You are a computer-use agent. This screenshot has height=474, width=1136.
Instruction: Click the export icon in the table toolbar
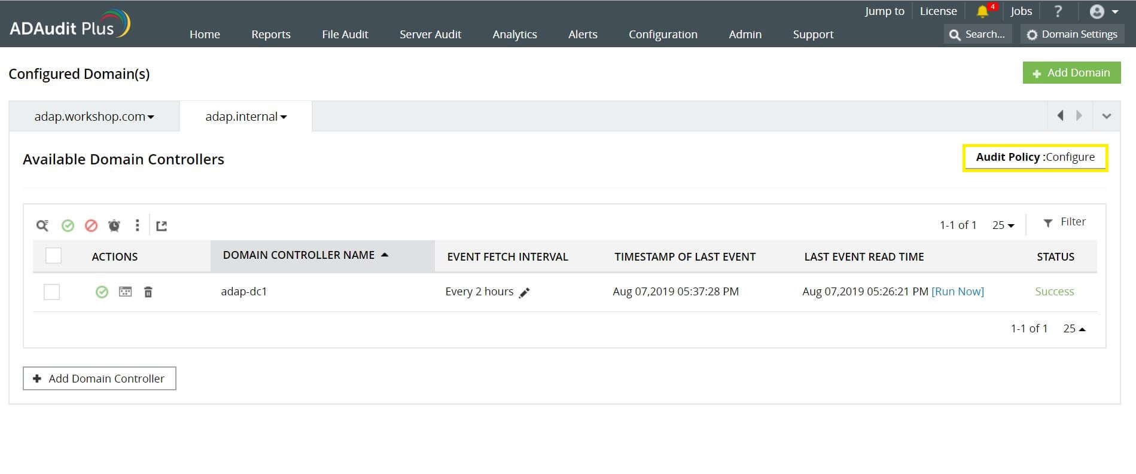click(x=162, y=225)
